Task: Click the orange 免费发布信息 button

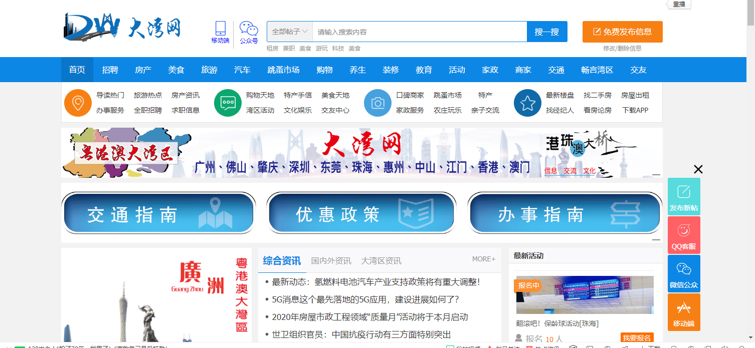Action: [x=622, y=32]
